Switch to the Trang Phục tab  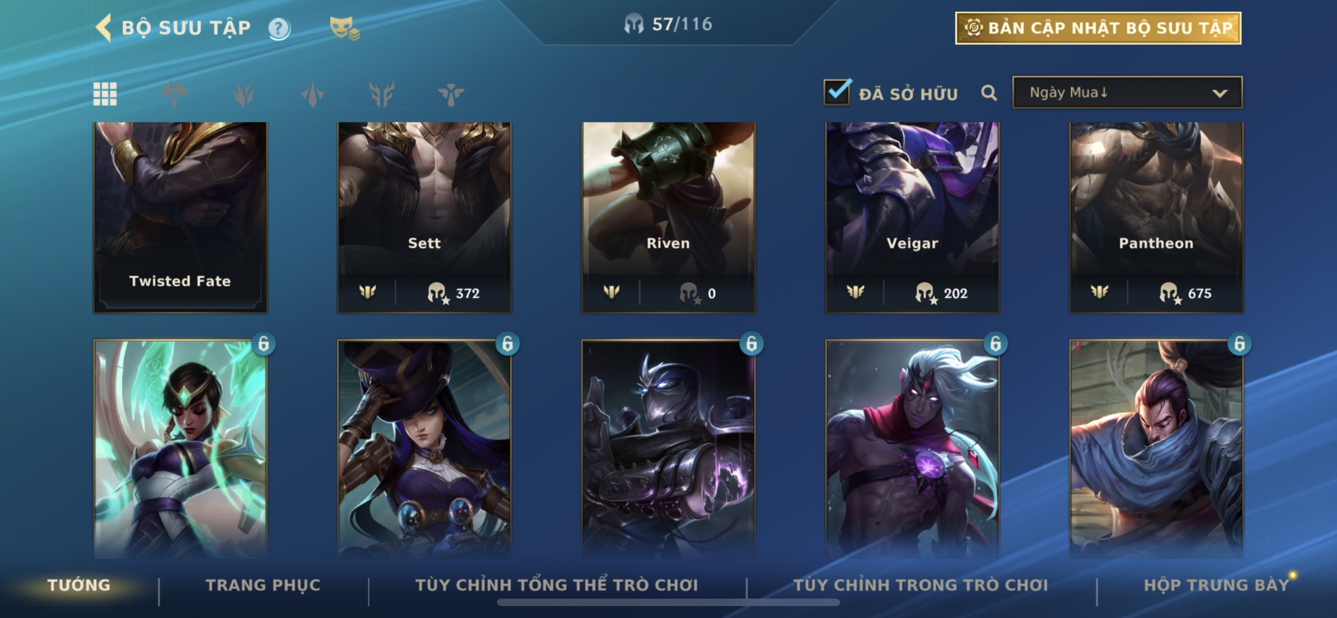(263, 585)
